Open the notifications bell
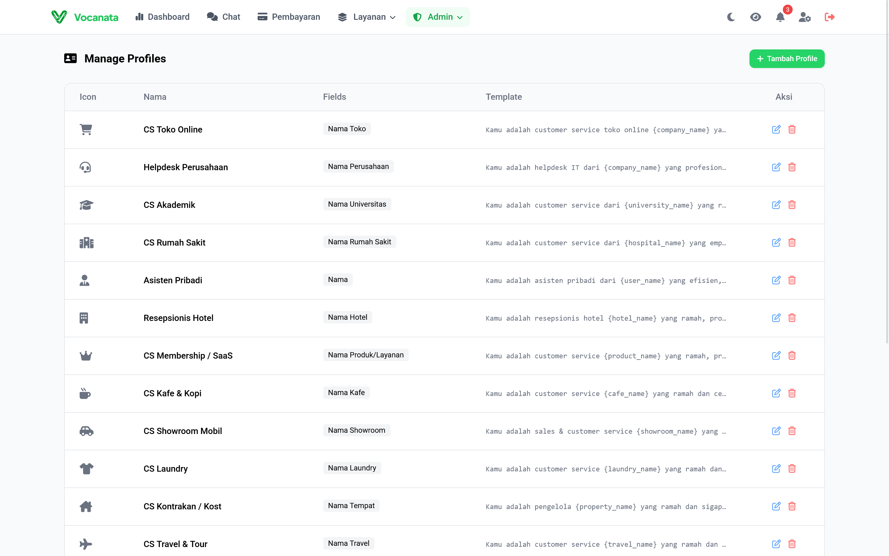This screenshot has height=556, width=889. coord(780,17)
